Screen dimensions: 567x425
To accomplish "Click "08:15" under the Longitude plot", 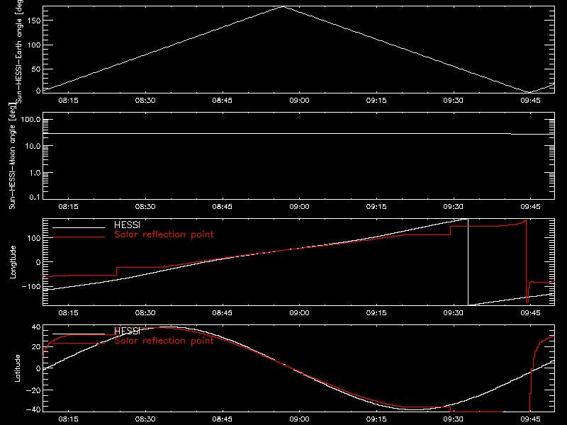I will pyautogui.click(x=68, y=313).
